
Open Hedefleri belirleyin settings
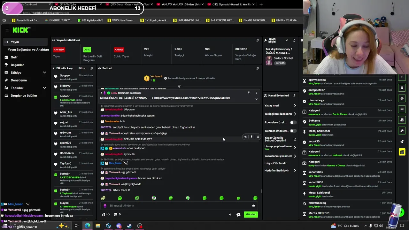(280, 171)
